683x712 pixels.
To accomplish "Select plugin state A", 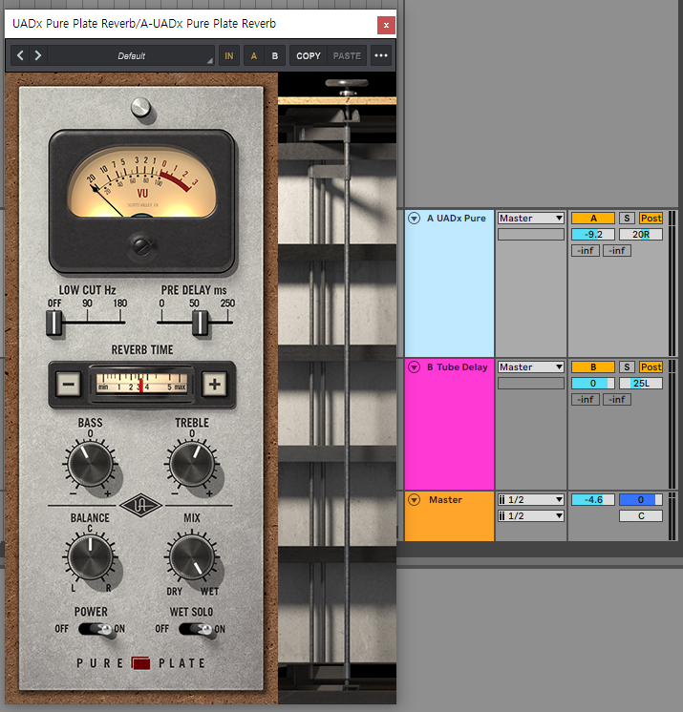I will (x=253, y=56).
